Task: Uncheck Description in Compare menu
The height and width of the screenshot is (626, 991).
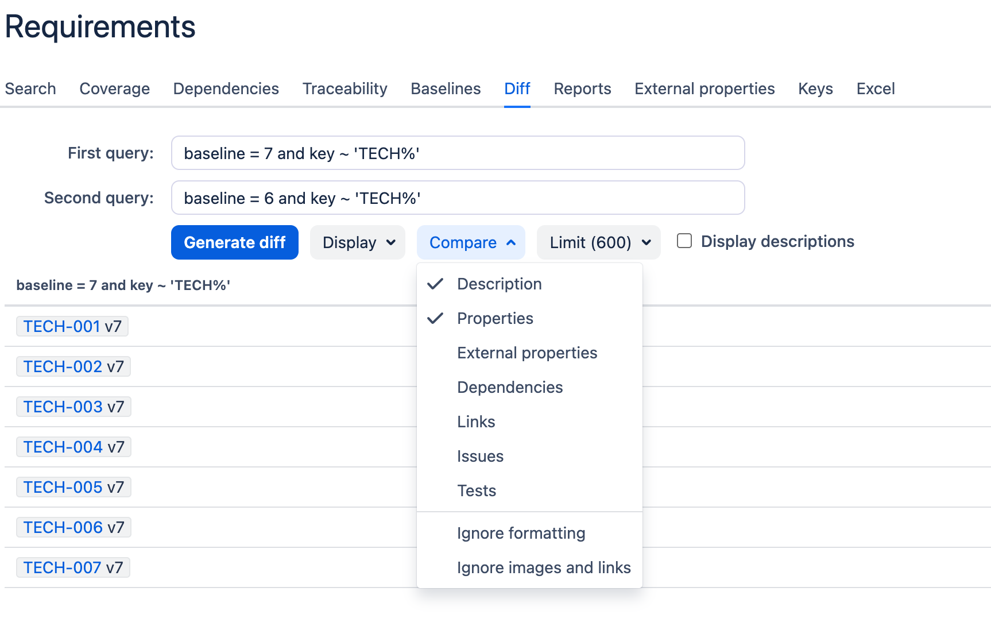Action: [498, 284]
